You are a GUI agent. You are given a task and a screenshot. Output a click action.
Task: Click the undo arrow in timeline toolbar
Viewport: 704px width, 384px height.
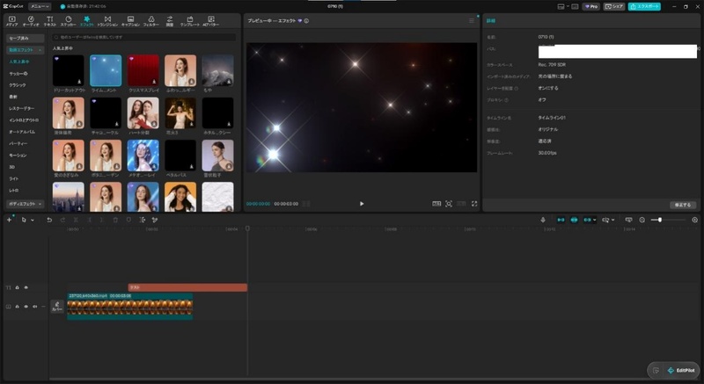[x=49, y=220]
